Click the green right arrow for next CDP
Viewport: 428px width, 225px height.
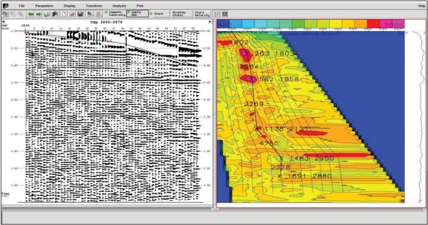tap(38, 13)
